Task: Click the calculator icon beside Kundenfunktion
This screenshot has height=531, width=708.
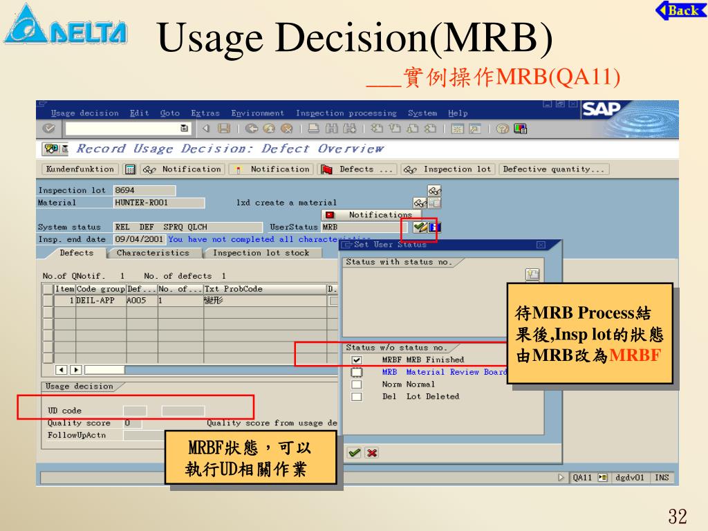Action: click(130, 169)
